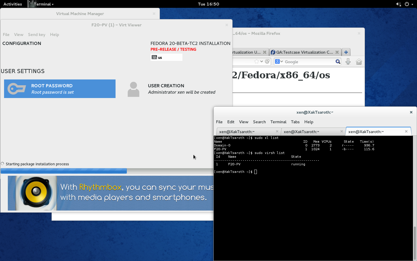
Task: Reload the page in Firefox
Action: coord(267,61)
